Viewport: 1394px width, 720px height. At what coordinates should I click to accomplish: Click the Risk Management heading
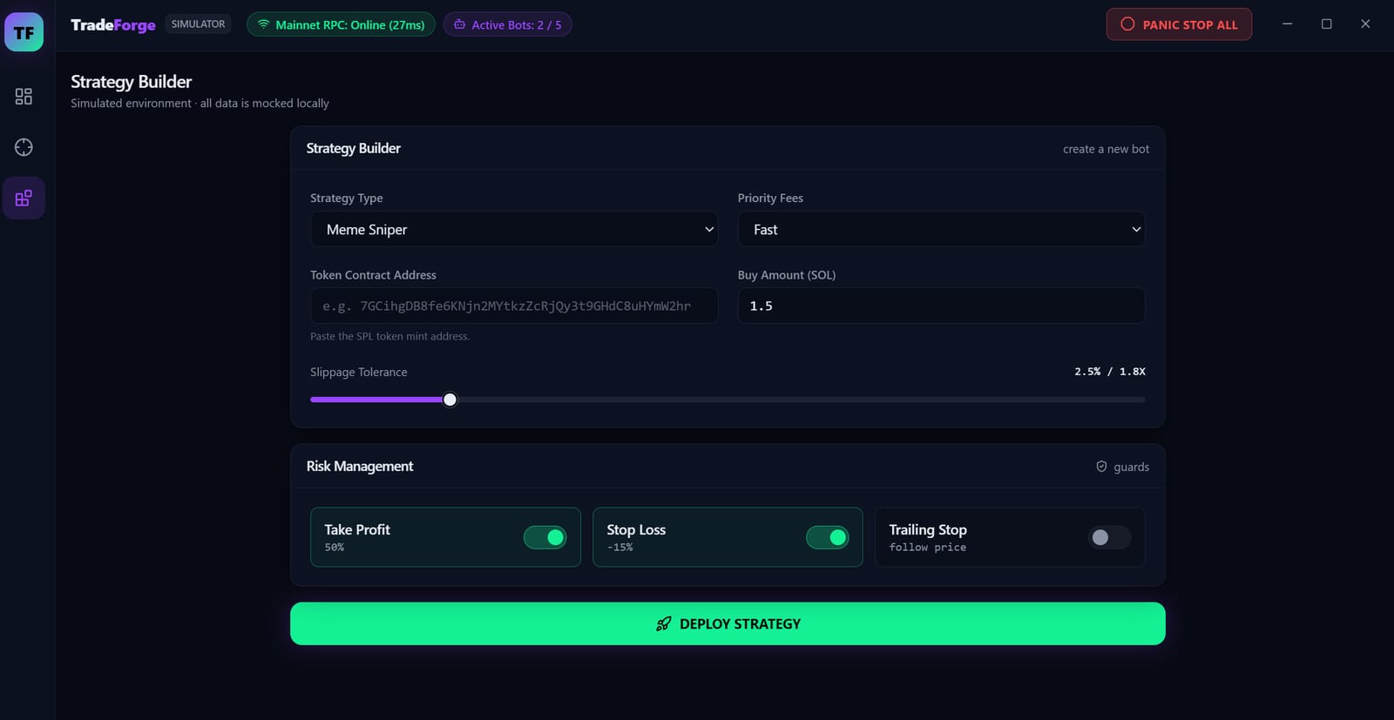point(360,467)
